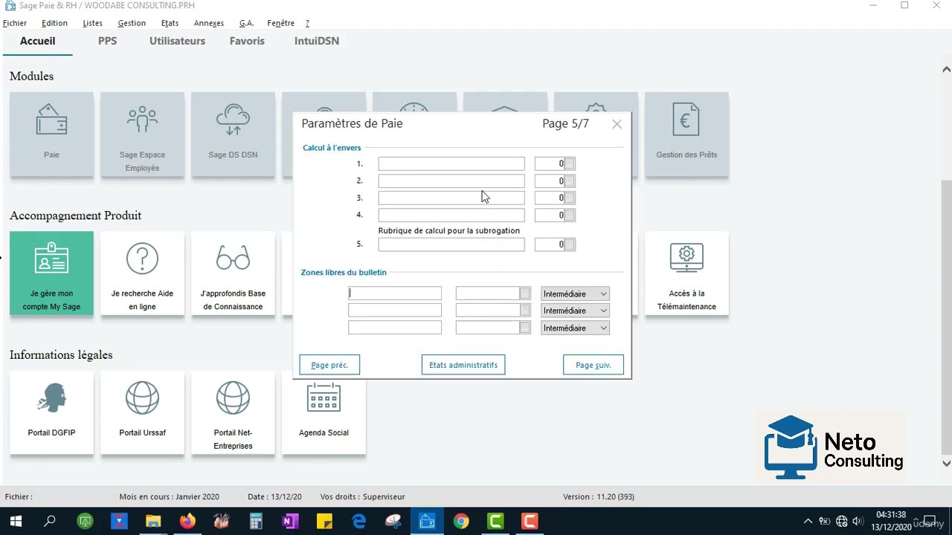
Task: Open the Edition menu
Action: (x=54, y=23)
